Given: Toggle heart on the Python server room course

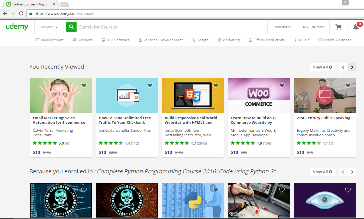Looking at the screenshot, I should pyautogui.click(x=216, y=190).
